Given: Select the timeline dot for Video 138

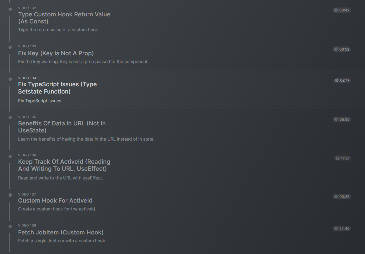Looking at the screenshot, I should coord(10,227).
